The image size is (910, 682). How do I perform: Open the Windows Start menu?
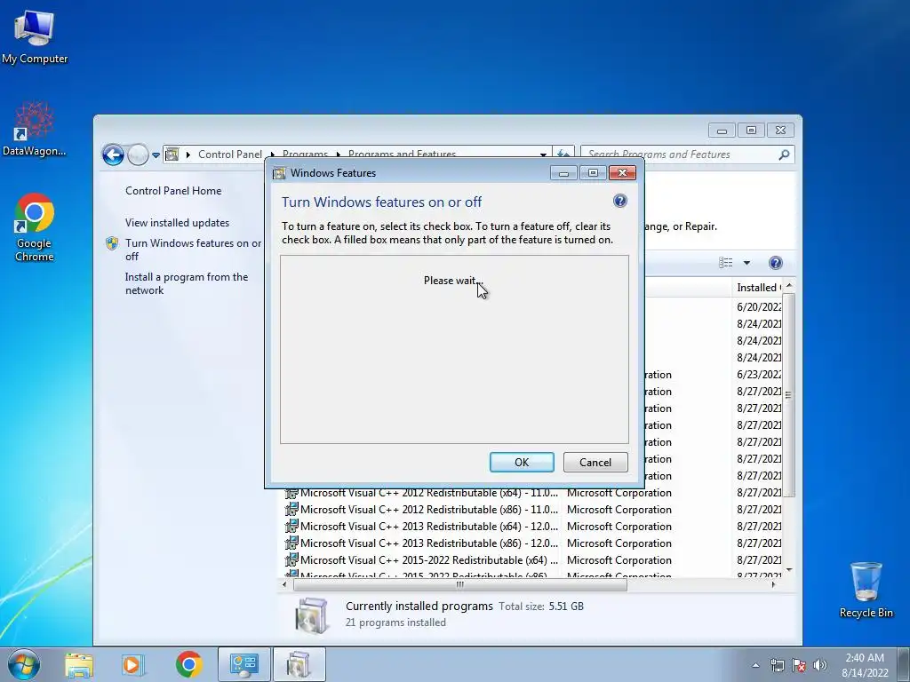click(24, 664)
